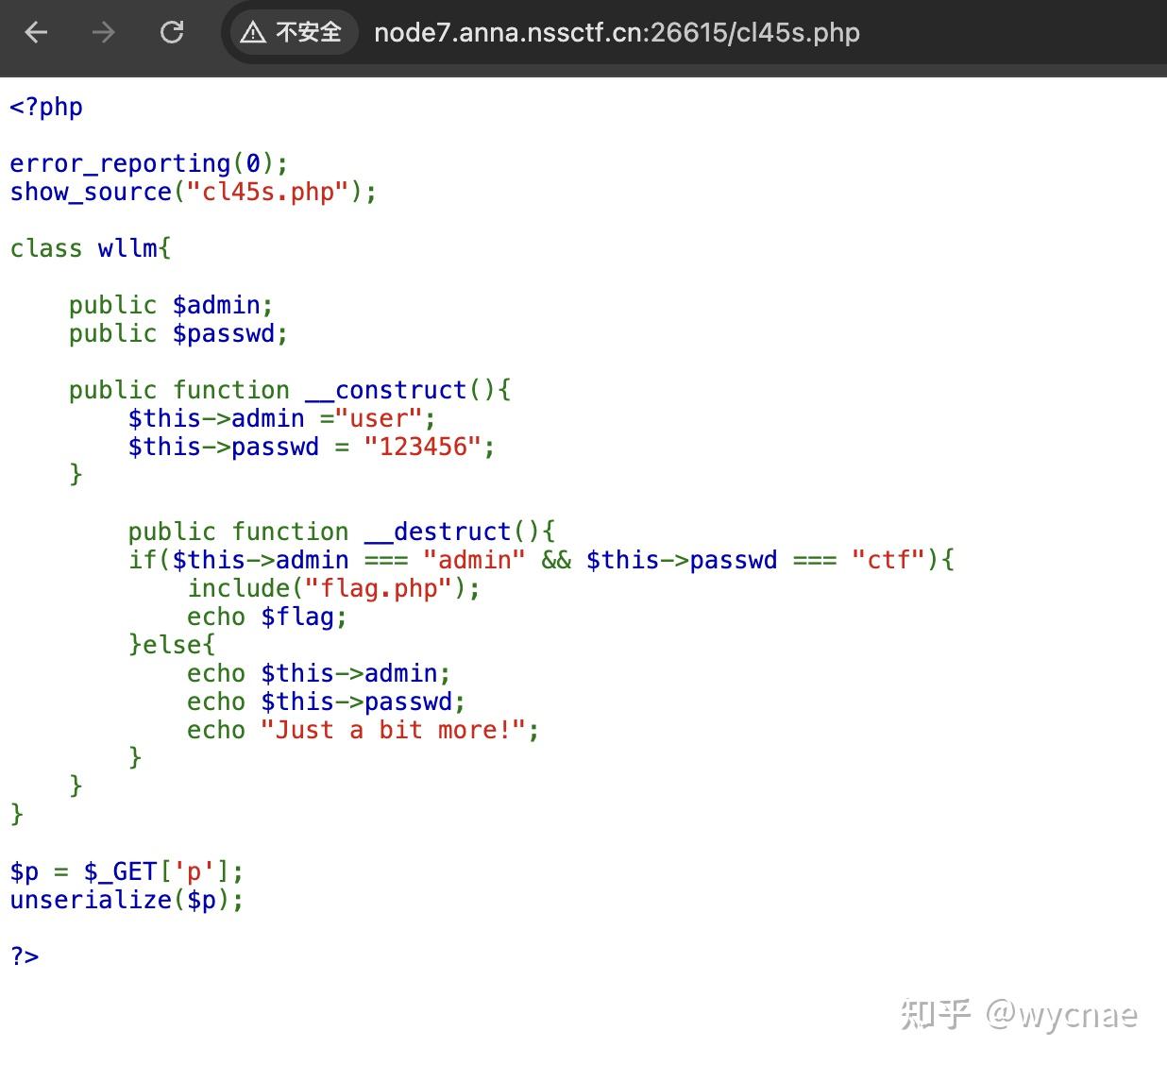Click the unserialize($p); line
The image size is (1167, 1065).
pos(127,900)
